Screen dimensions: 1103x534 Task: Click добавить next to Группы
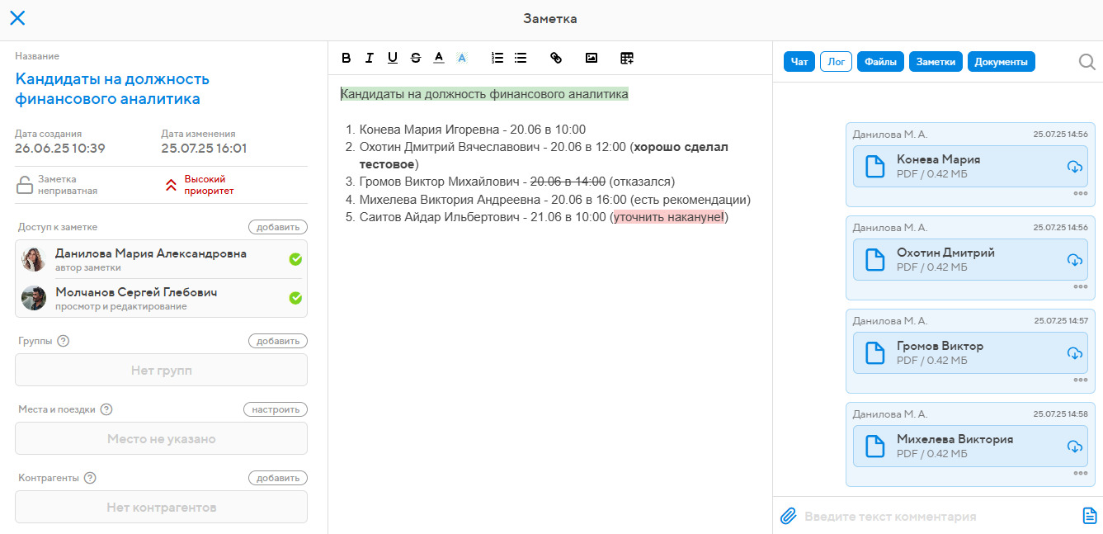[278, 341]
